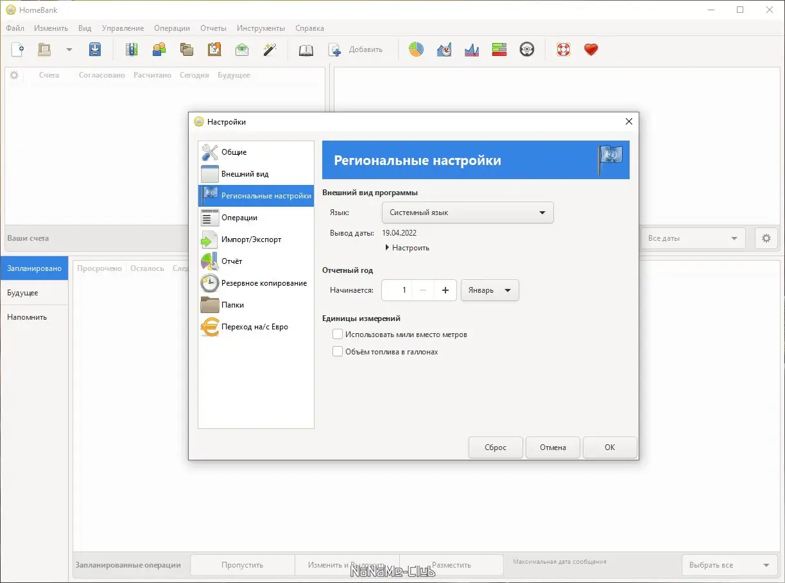Open the Инструменты menu
This screenshot has height=583, width=785.
tap(261, 28)
